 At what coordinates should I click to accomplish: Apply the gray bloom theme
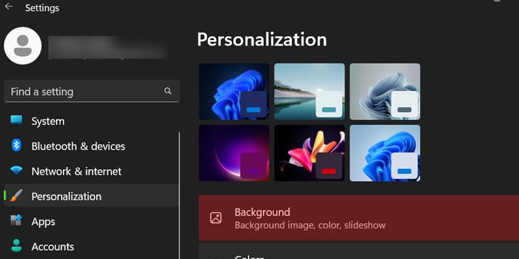coord(385,91)
